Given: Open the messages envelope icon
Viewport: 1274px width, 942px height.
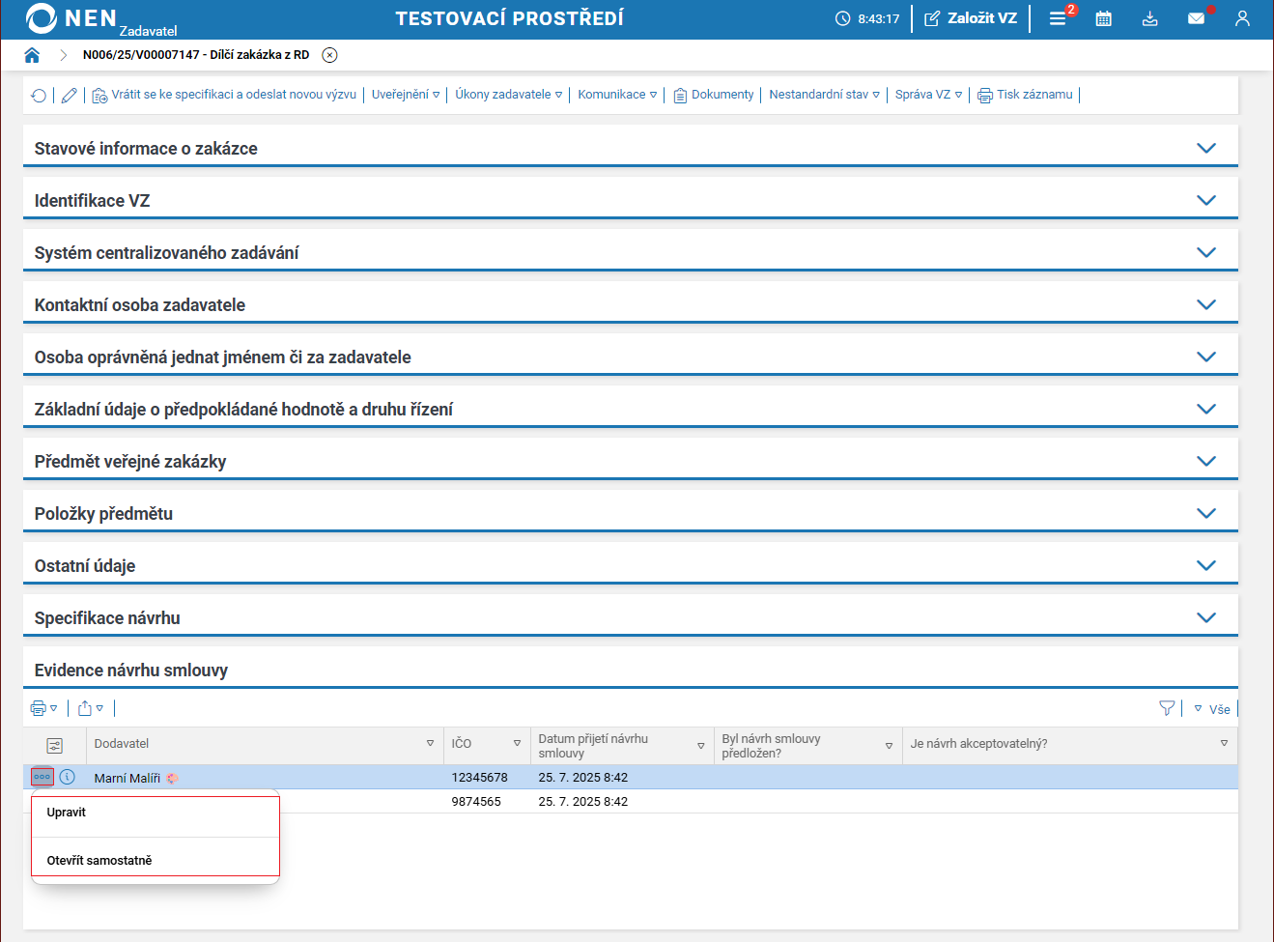Looking at the screenshot, I should pos(1197,18).
